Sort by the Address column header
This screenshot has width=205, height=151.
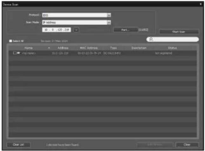pyautogui.click(x=63, y=48)
